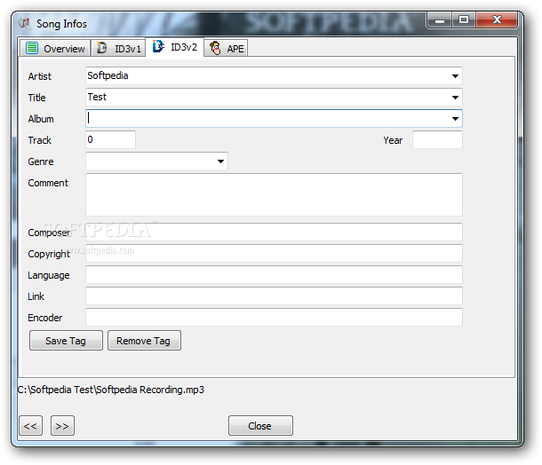Click the file path Softpedia Recording.mp3
This screenshot has height=465, width=542.
[110, 390]
